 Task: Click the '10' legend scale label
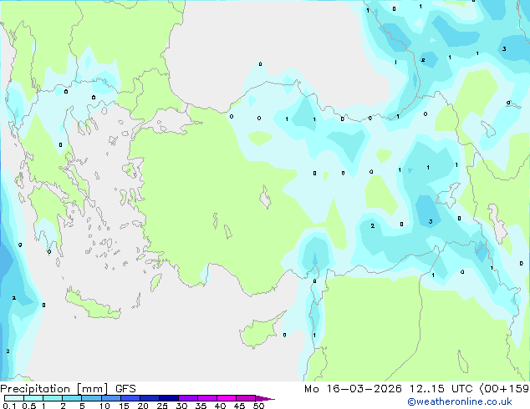coord(104,406)
